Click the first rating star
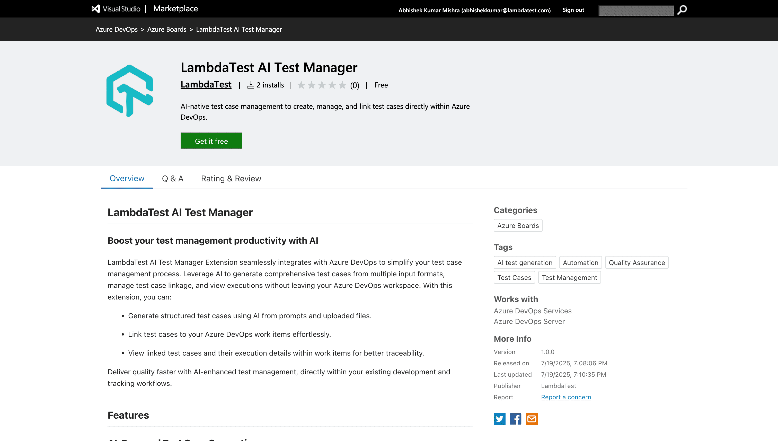778x441 pixels. [302, 85]
